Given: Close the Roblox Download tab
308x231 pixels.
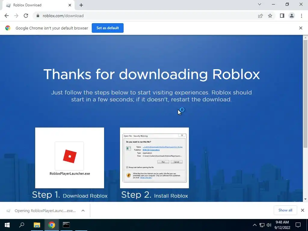Looking at the screenshot, I should pyautogui.click(x=70, y=5).
